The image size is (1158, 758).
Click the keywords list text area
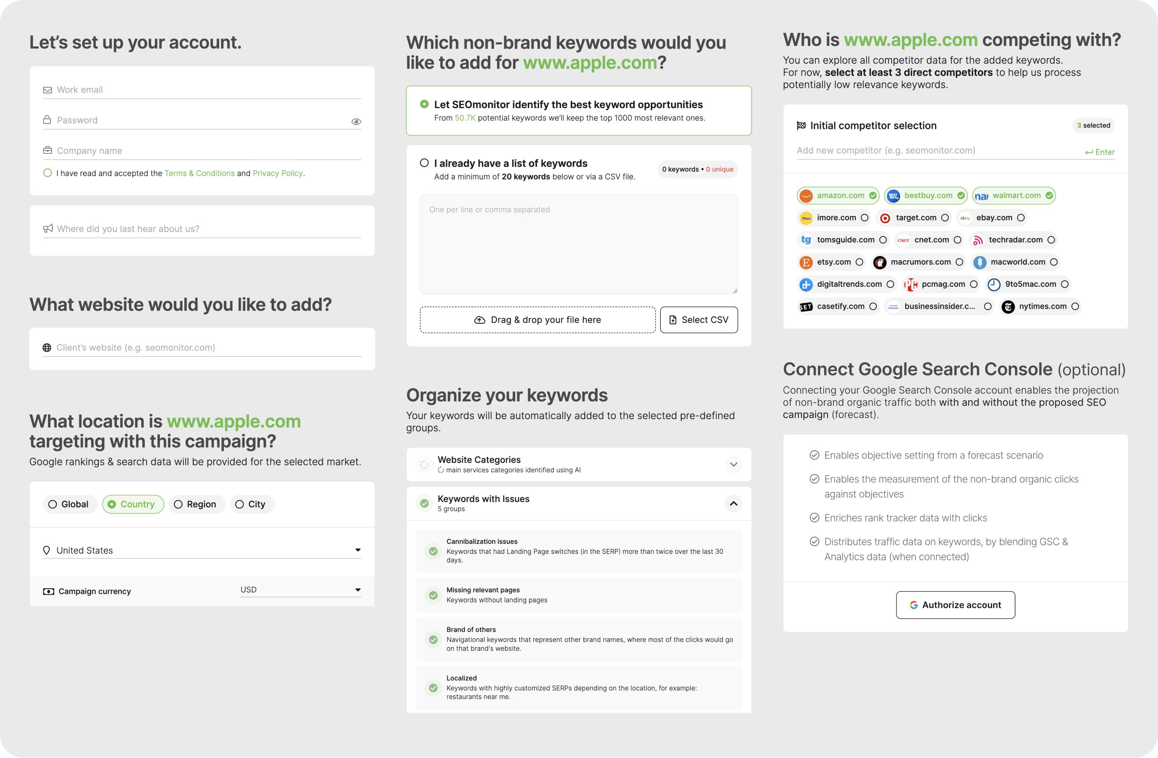[579, 244]
